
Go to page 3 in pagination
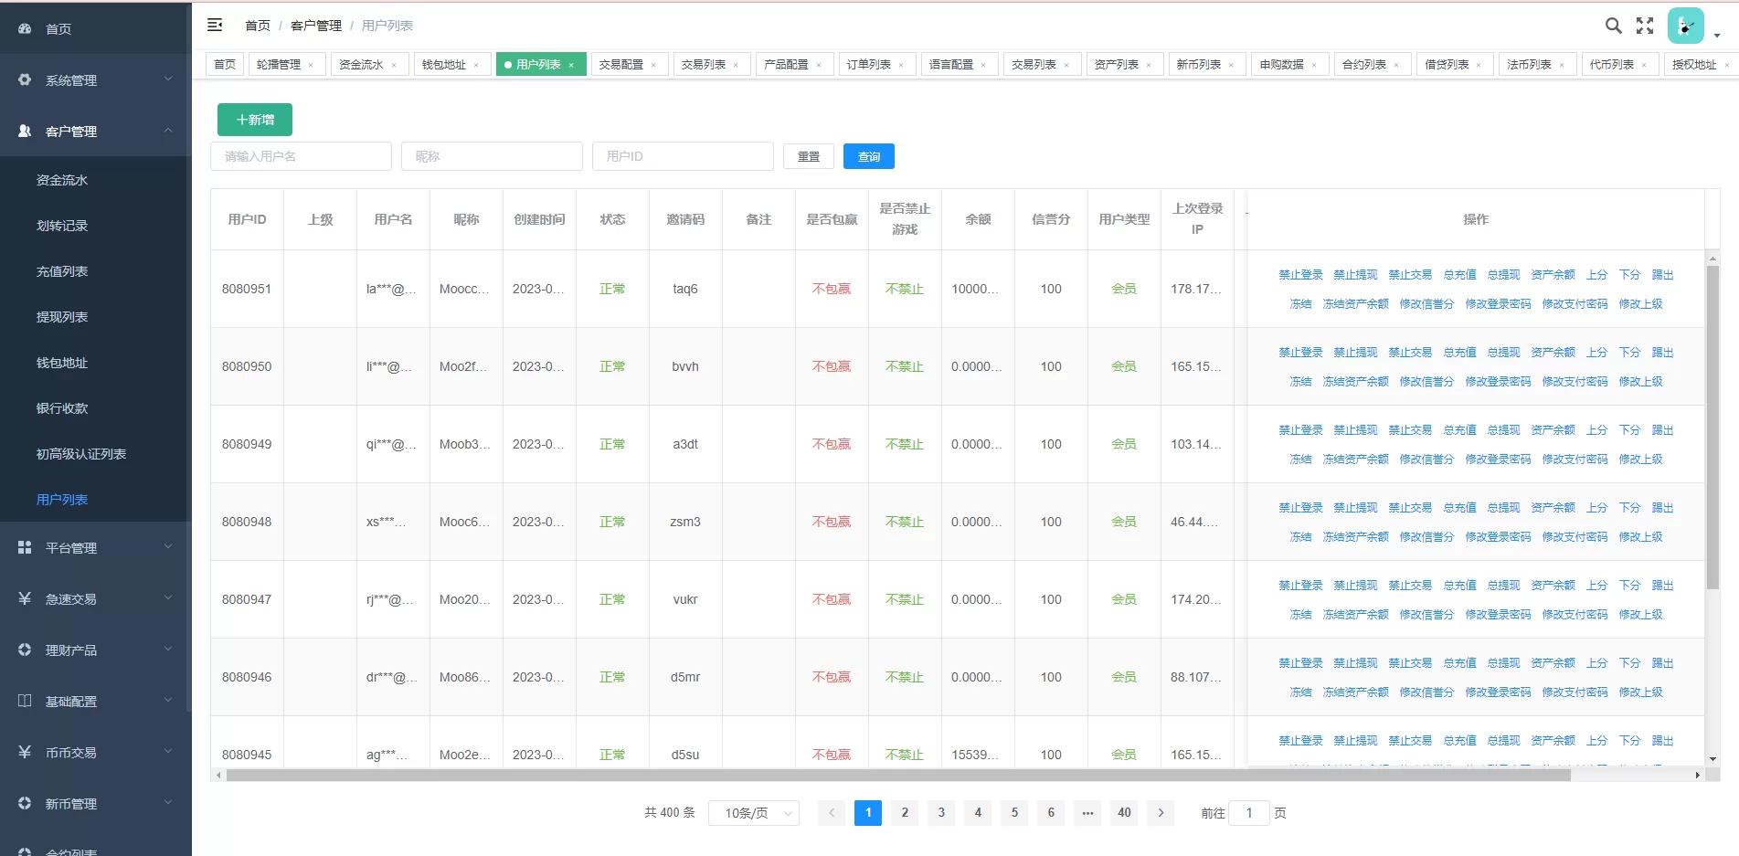coord(941,812)
